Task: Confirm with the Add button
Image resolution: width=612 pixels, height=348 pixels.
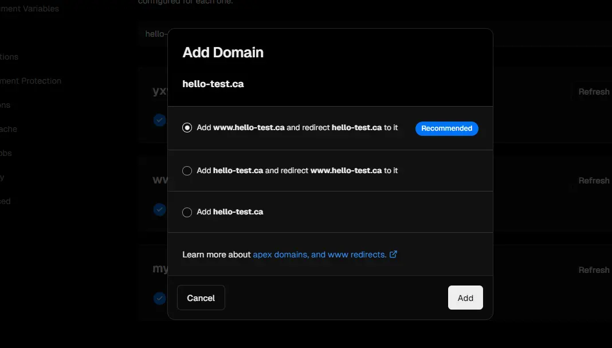Action: [465, 298]
